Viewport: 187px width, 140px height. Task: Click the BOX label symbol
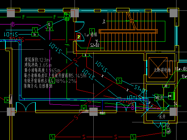tap(102, 113)
